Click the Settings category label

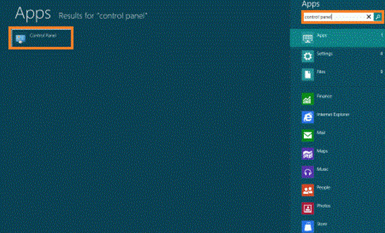tap(325, 54)
